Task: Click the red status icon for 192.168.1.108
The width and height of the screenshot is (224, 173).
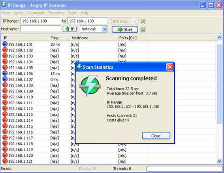Action: [5, 85]
